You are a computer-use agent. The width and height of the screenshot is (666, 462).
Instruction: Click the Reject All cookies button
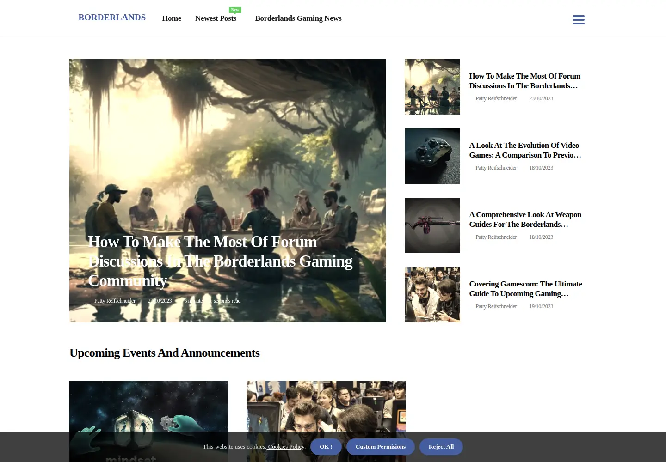(441, 447)
